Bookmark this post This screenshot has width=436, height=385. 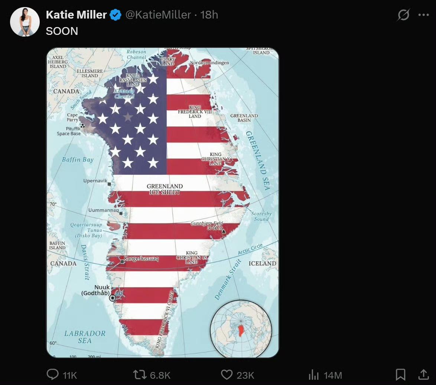[400, 375]
